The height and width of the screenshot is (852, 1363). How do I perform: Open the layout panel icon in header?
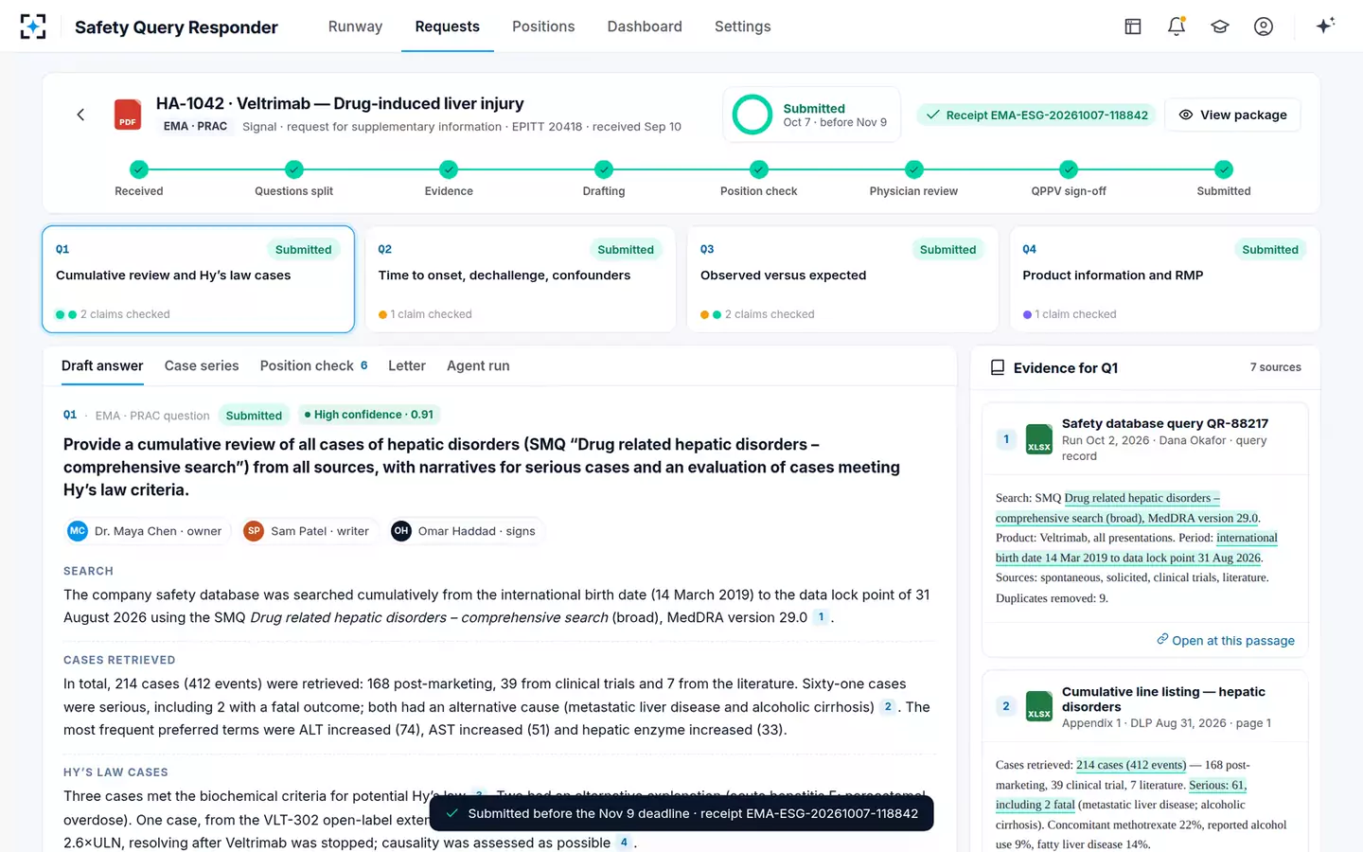(1132, 27)
